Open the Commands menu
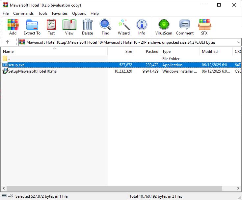Screen dimensions: 242x200 tap(23, 13)
